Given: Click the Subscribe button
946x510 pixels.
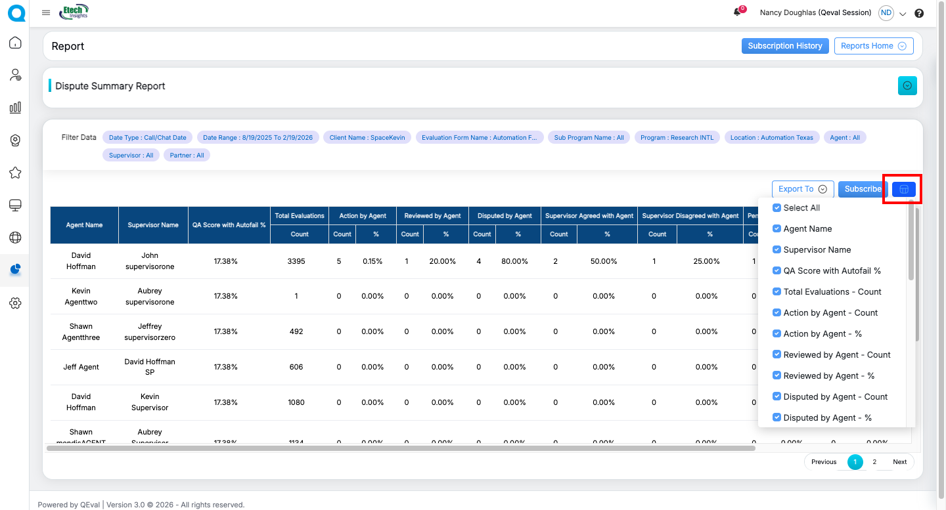Looking at the screenshot, I should (862, 189).
